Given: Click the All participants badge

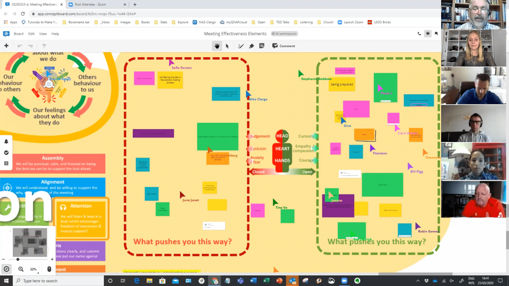Looking at the screenshot, I should (x=285, y=33).
